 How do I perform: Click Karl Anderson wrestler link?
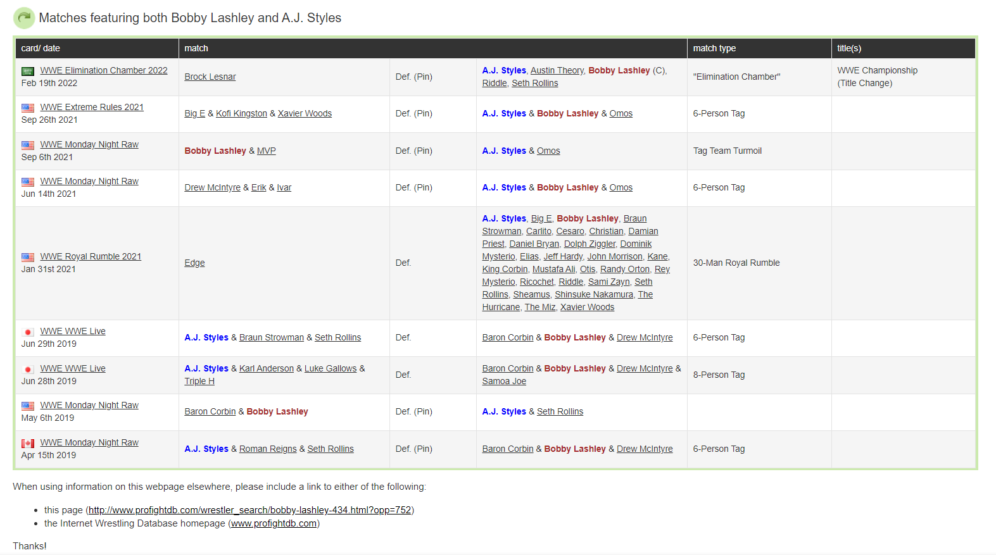point(267,368)
